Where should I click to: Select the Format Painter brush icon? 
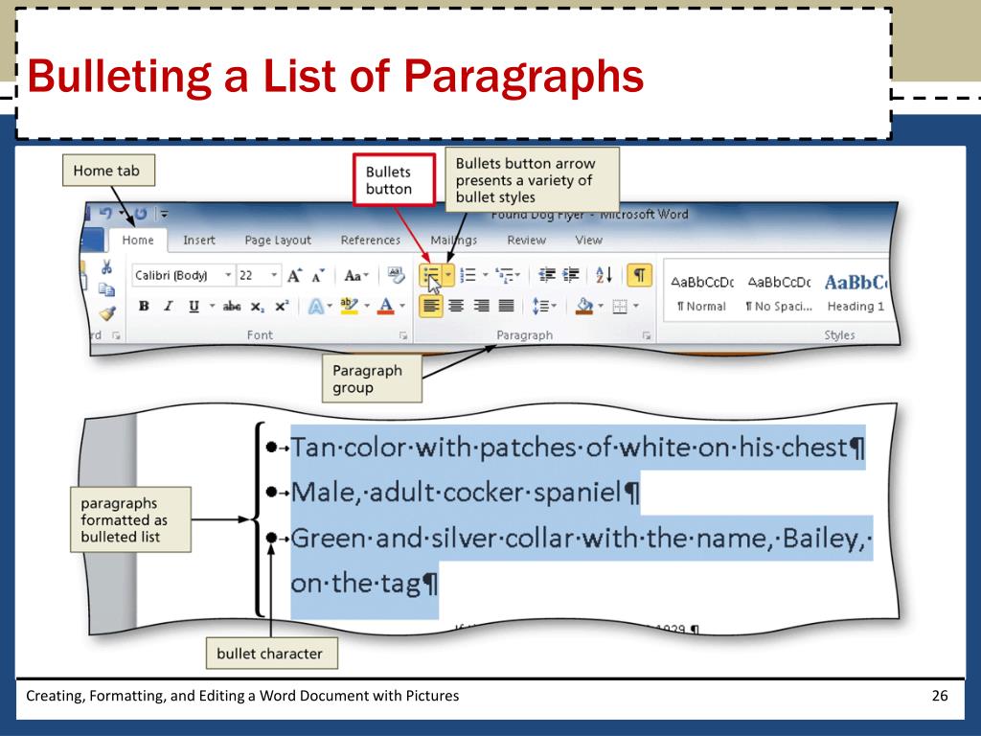[x=107, y=311]
